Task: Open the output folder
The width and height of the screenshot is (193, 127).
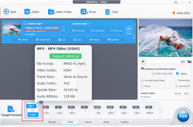Action: point(186,93)
